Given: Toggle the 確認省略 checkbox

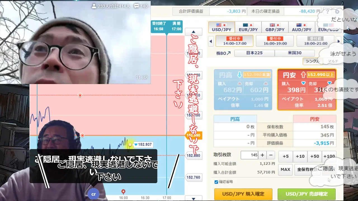Looking at the screenshot, I should [216, 182].
